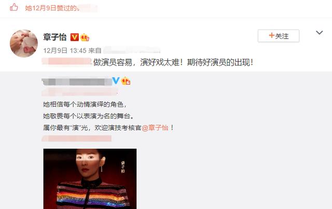This screenshot has width=332, height=209.
Task: Click the blurred link below the repost text
Action: pyautogui.click(x=77, y=138)
